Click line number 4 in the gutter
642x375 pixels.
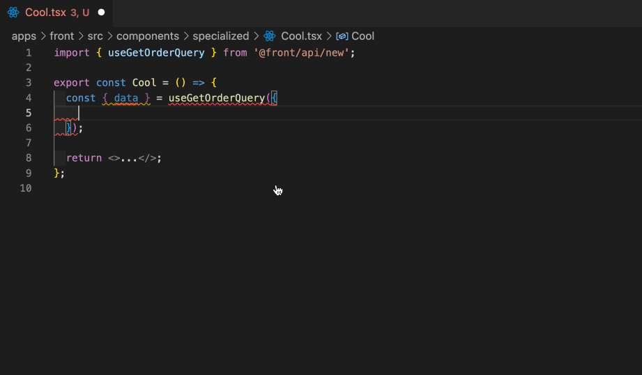(29, 98)
